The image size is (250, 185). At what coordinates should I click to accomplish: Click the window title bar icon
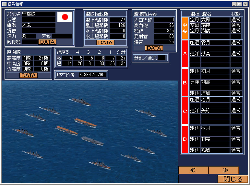(x=5, y=4)
